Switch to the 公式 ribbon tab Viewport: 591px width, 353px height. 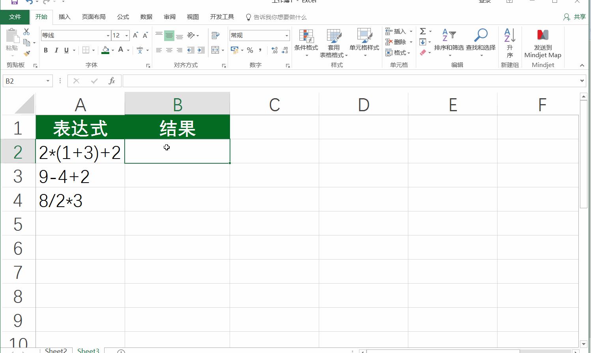(123, 17)
